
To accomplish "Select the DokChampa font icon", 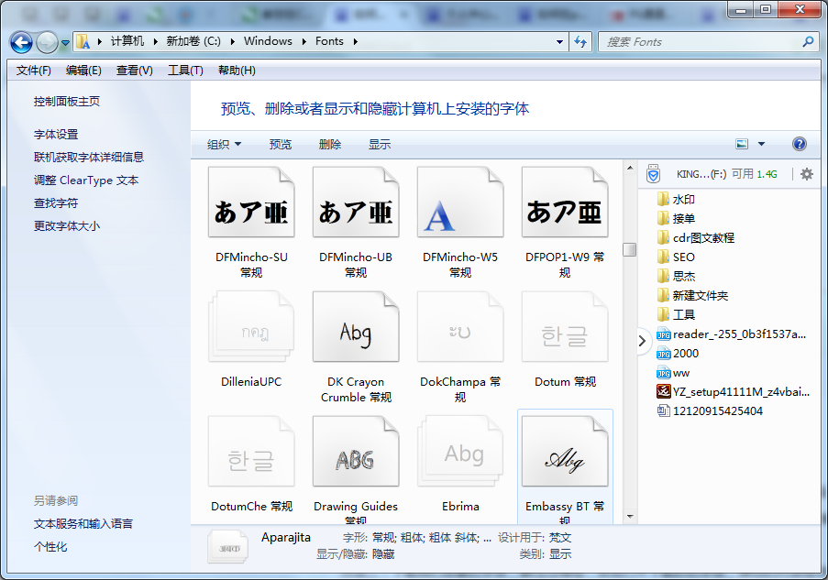I will (x=460, y=327).
